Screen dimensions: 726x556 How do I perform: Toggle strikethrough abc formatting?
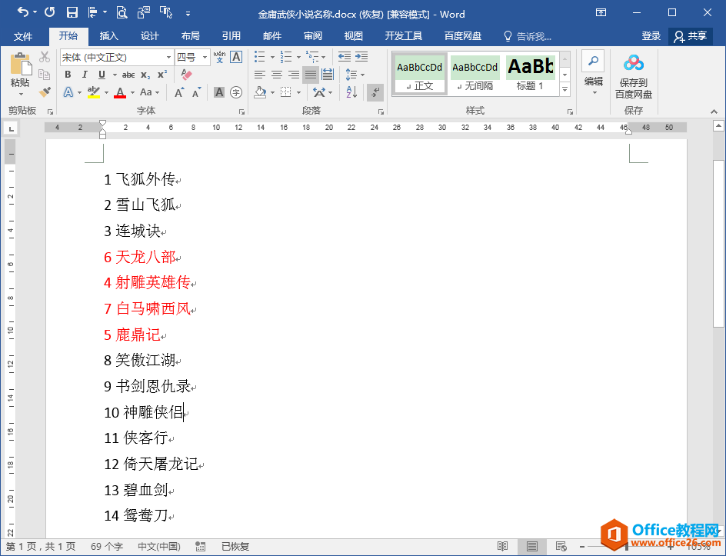click(x=128, y=75)
